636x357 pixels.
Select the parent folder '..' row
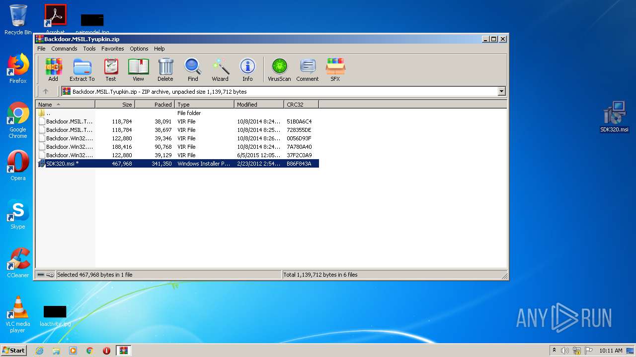(177, 113)
